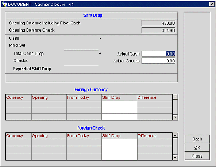This screenshot has height=167, width=216.
Task: Click Opening Balance Including Float Cash field
Action: pyautogui.click(x=158, y=23)
